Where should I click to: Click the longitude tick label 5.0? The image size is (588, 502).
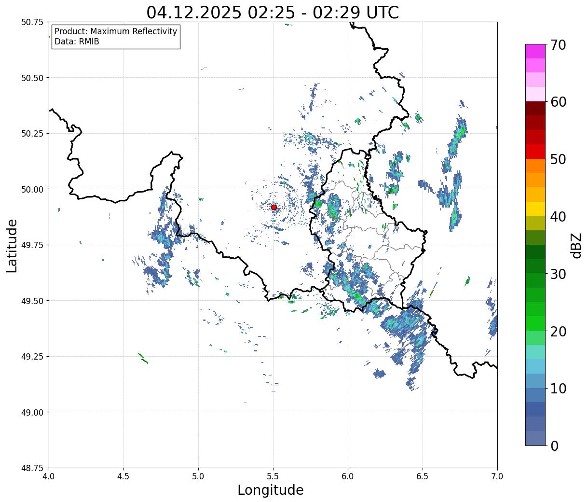[x=198, y=476]
